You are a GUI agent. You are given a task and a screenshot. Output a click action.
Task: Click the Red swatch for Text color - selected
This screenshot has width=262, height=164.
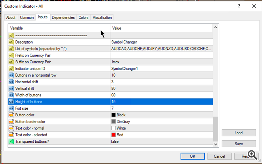(114, 135)
